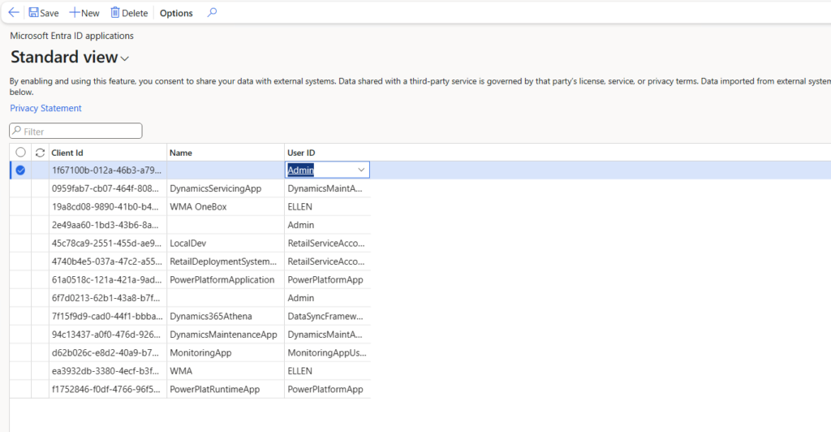The image size is (831, 432).
Task: Click the DataSyncFramew... user ID cell
Action: [327, 317]
